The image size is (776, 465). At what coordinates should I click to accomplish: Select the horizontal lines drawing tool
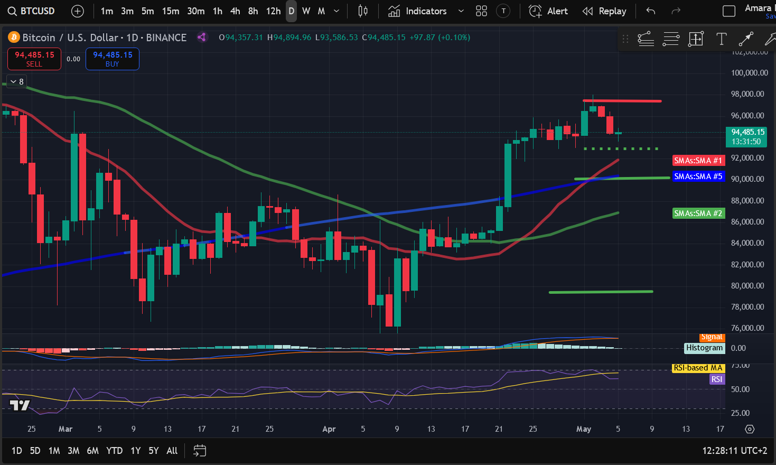pos(671,39)
